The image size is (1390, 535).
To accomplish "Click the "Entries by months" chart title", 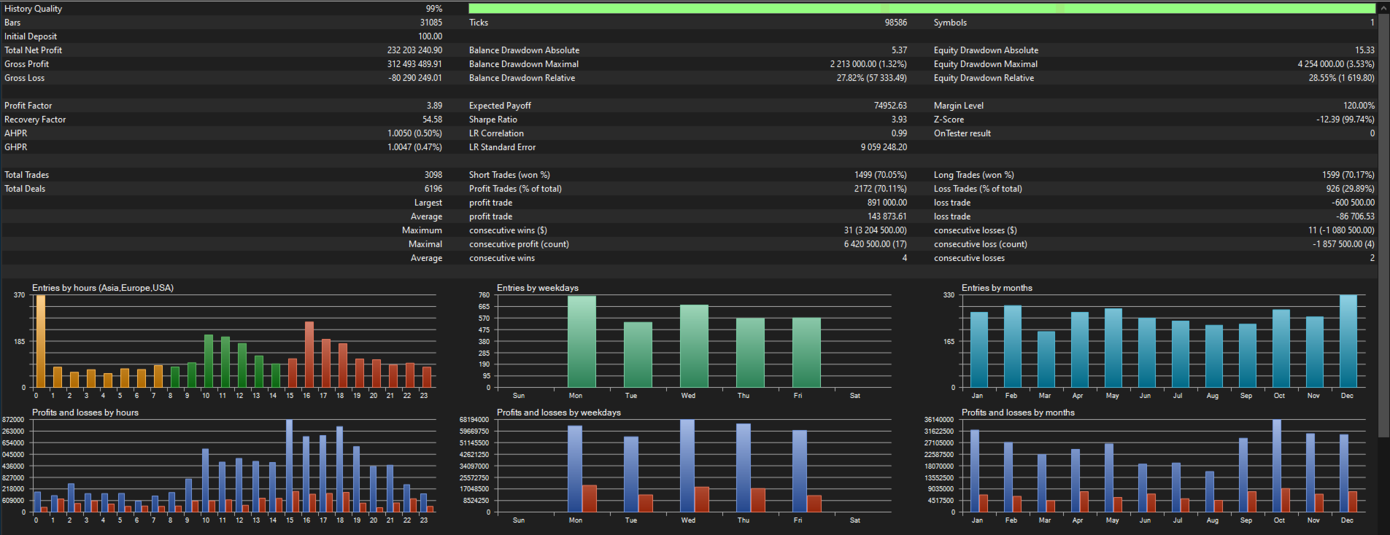I will pos(997,288).
